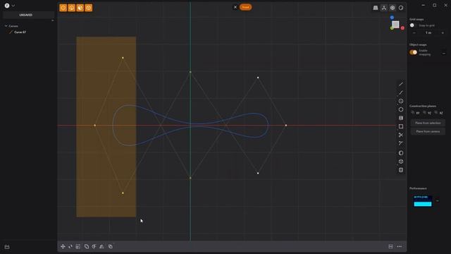The width and height of the screenshot is (451, 254).
Task: Click the control point at far right
Action: pyautogui.click(x=286, y=126)
